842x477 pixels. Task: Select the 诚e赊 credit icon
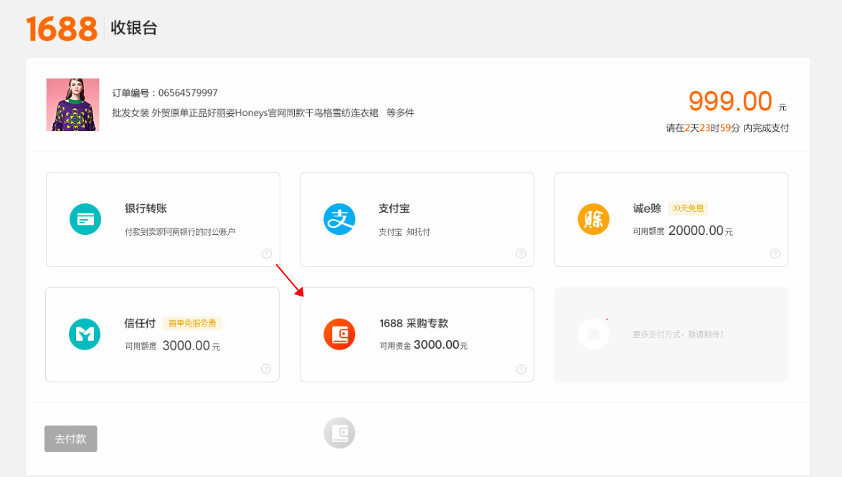[x=593, y=219]
